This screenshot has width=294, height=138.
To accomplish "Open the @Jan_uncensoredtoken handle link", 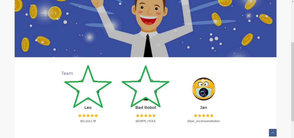I will 204,121.
